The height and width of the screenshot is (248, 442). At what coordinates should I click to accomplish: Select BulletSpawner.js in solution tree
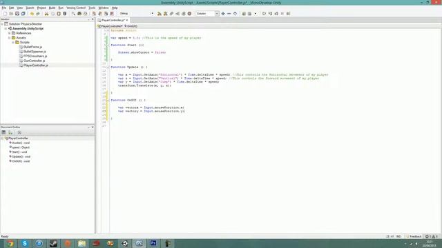(x=35, y=52)
